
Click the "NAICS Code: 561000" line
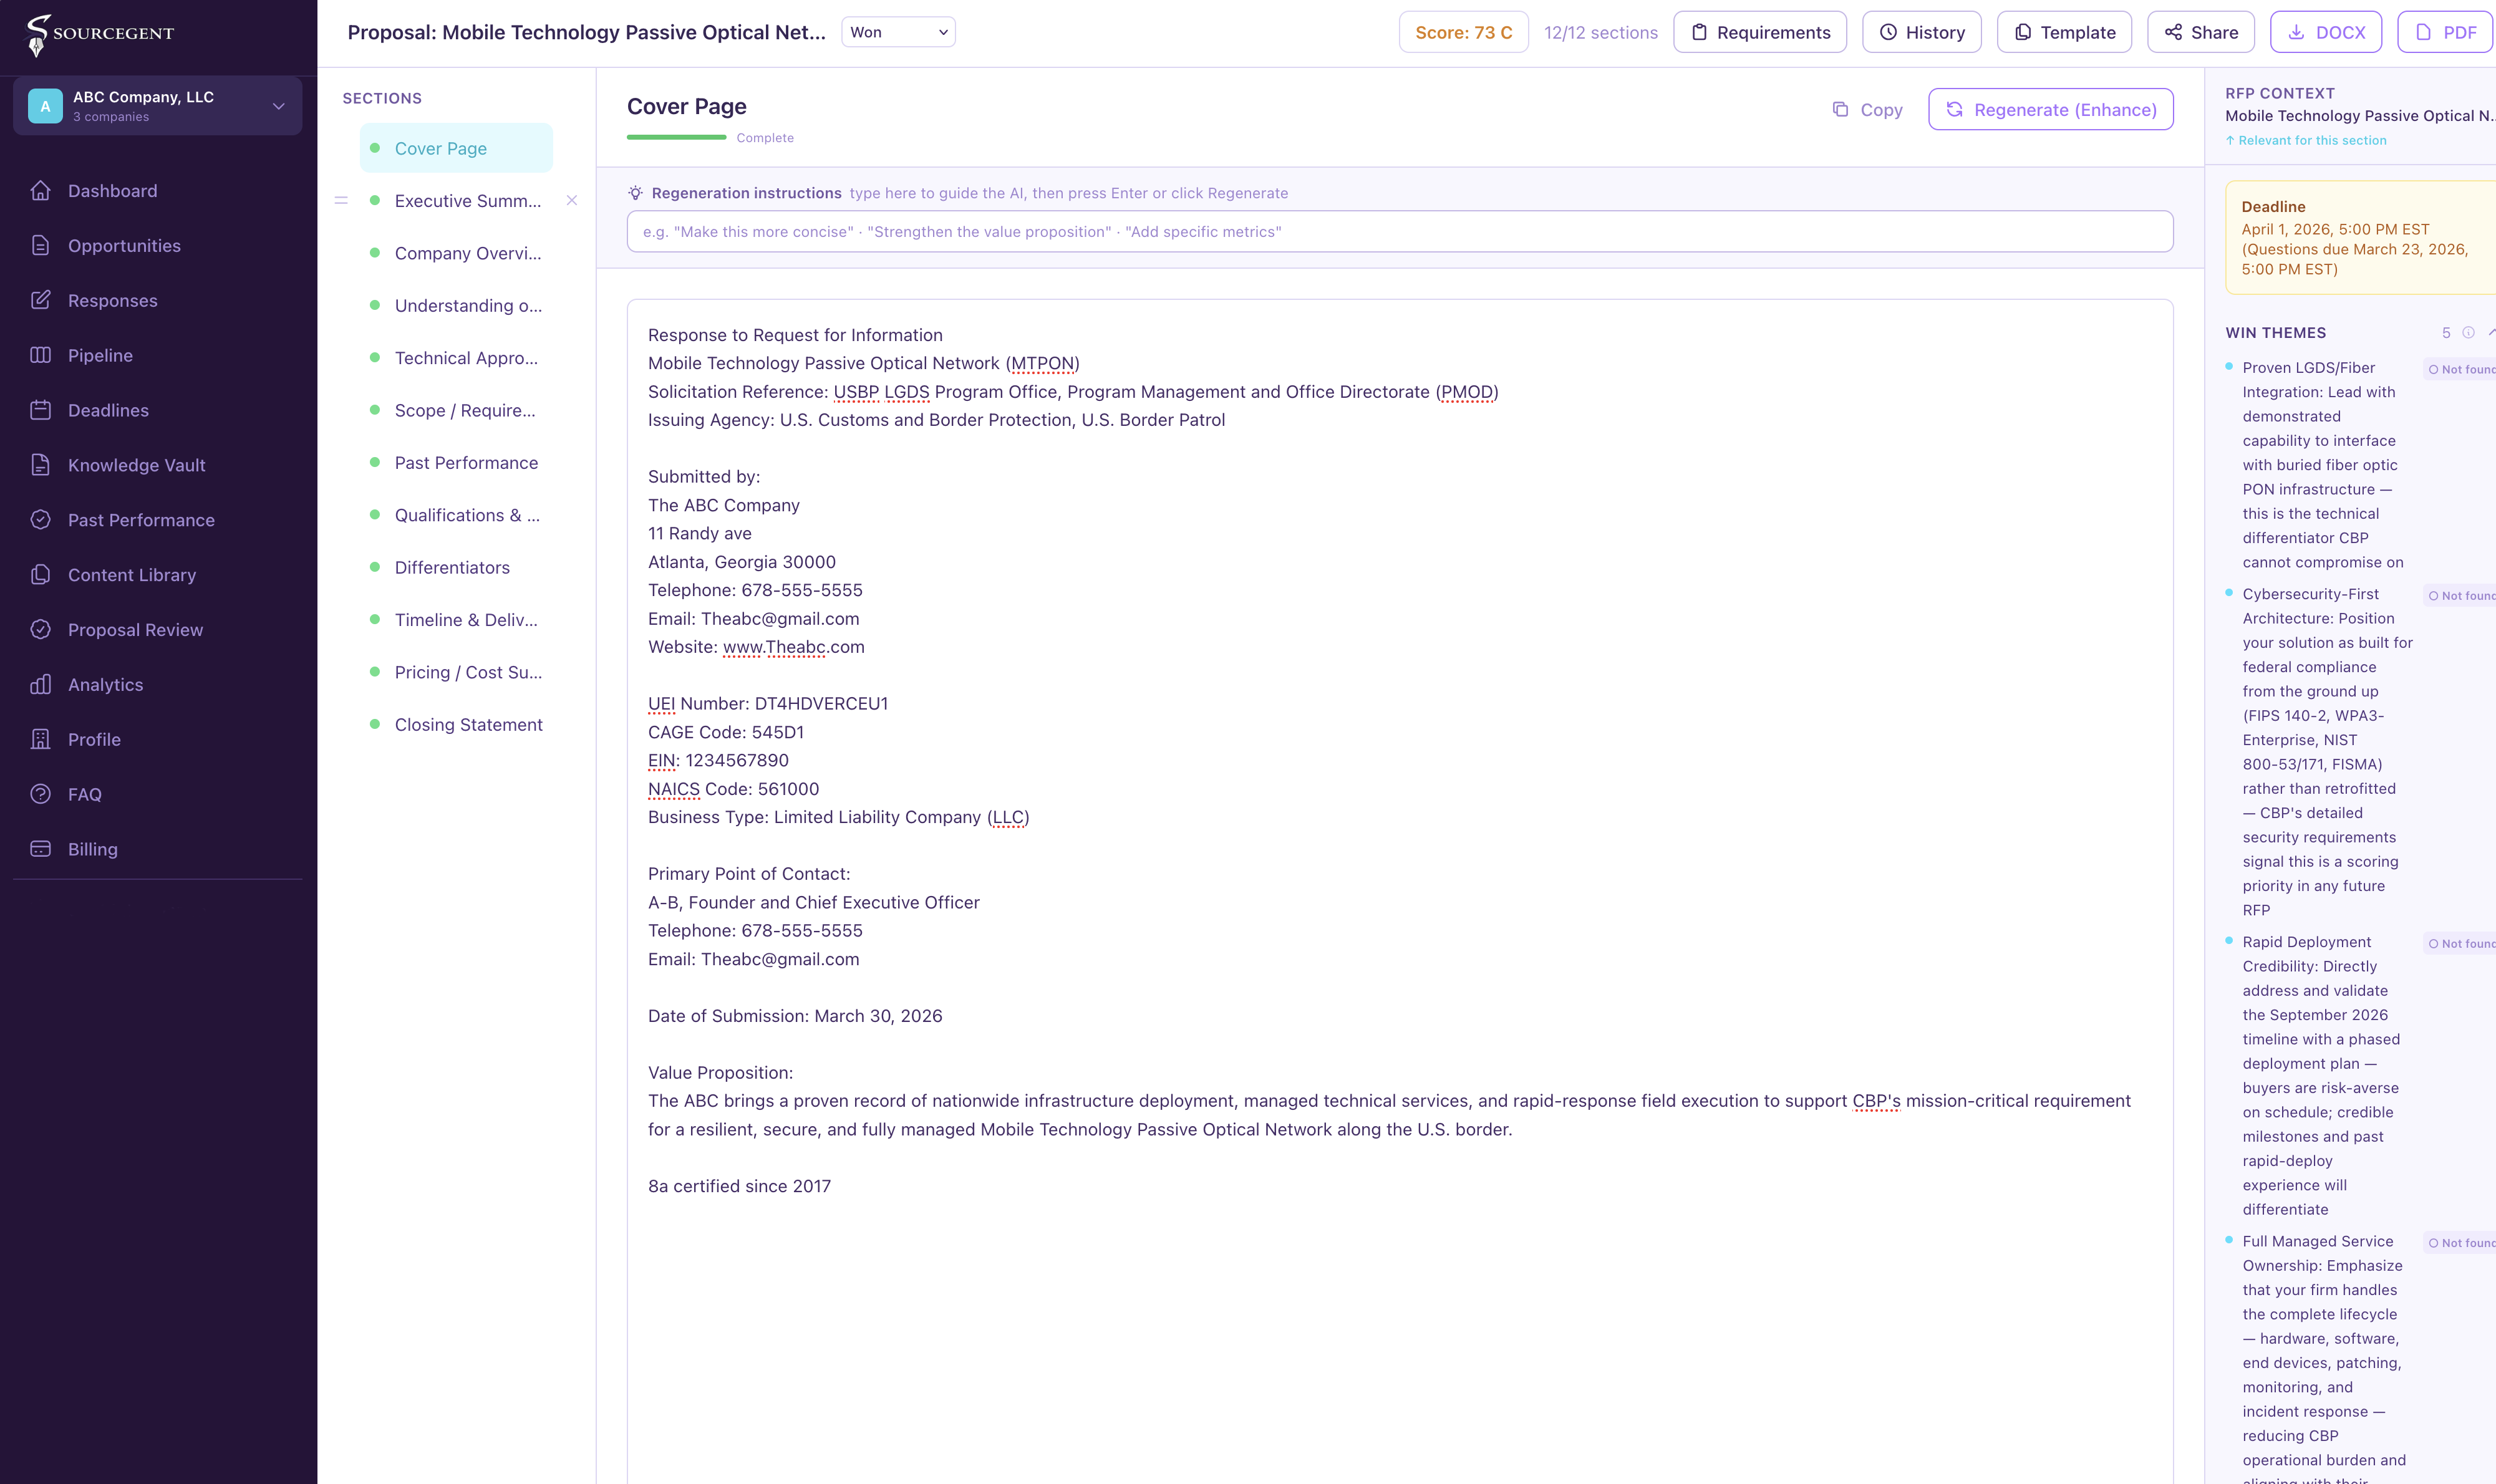(x=733, y=789)
